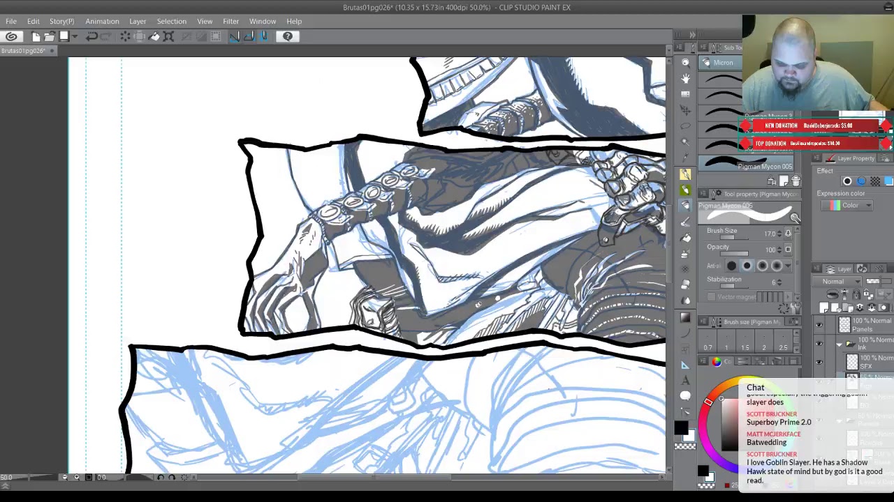Enable the Vector magnet checkbox
Screen dimensions: 894x502
(711, 297)
